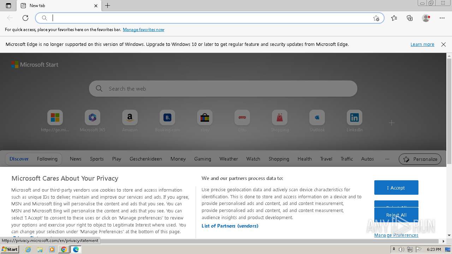Open the Collections icon
Image resolution: width=452 pixels, height=254 pixels.
click(x=410, y=18)
